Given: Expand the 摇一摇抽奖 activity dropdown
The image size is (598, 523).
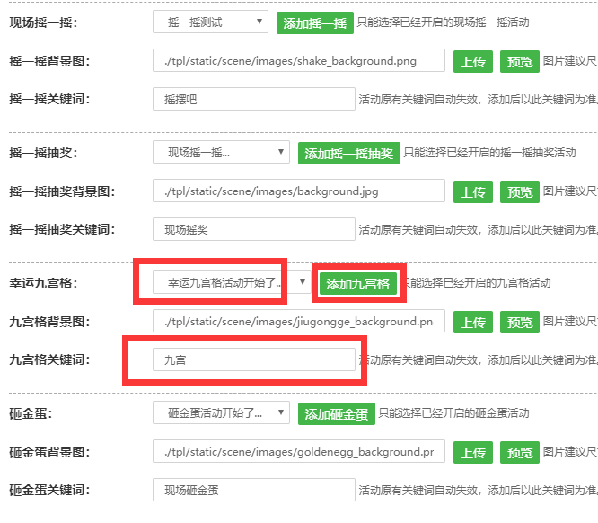Looking at the screenshot, I should [221, 153].
